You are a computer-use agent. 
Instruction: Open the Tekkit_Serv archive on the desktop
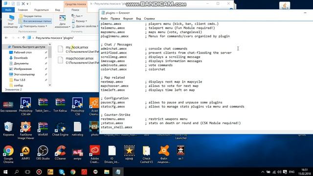click(43, 105)
